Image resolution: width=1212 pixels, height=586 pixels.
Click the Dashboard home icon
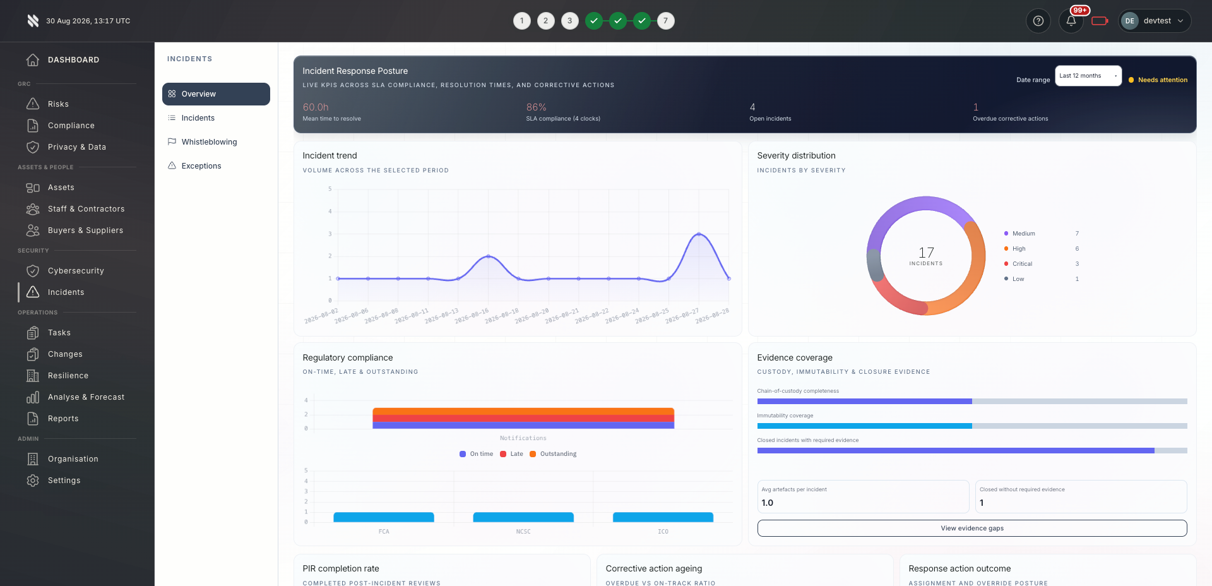(x=33, y=60)
